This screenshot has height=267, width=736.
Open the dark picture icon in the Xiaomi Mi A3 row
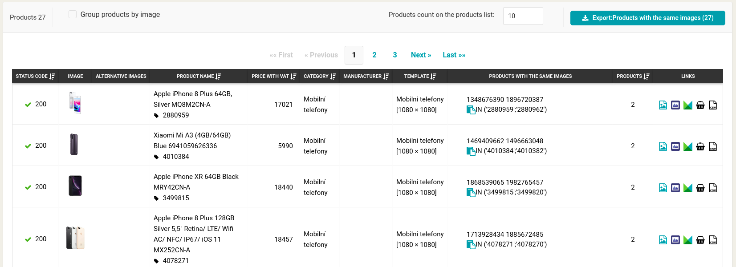675,146
